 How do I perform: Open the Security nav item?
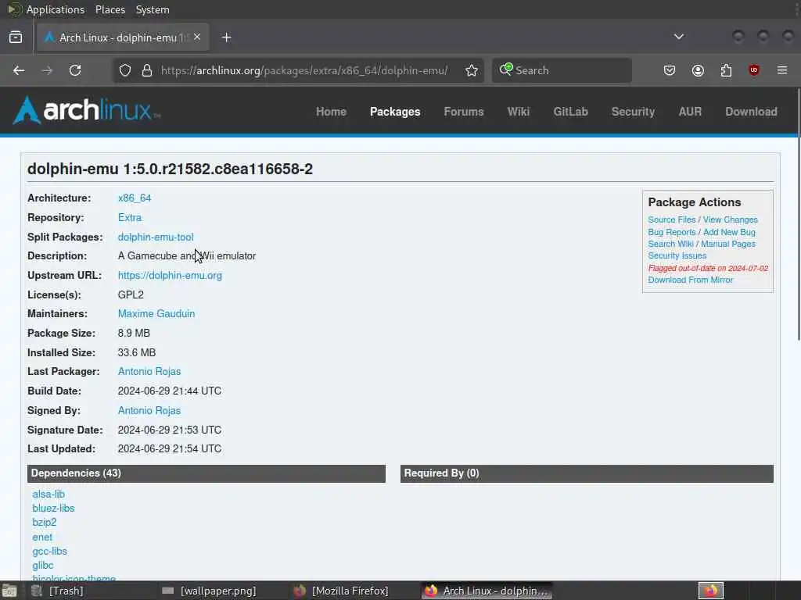coord(633,112)
